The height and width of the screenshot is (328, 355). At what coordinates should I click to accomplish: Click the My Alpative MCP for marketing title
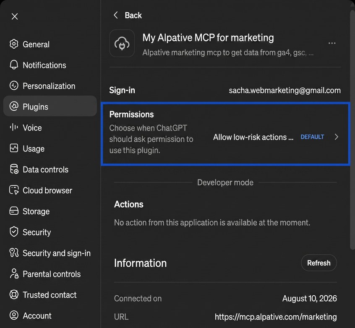tap(208, 38)
